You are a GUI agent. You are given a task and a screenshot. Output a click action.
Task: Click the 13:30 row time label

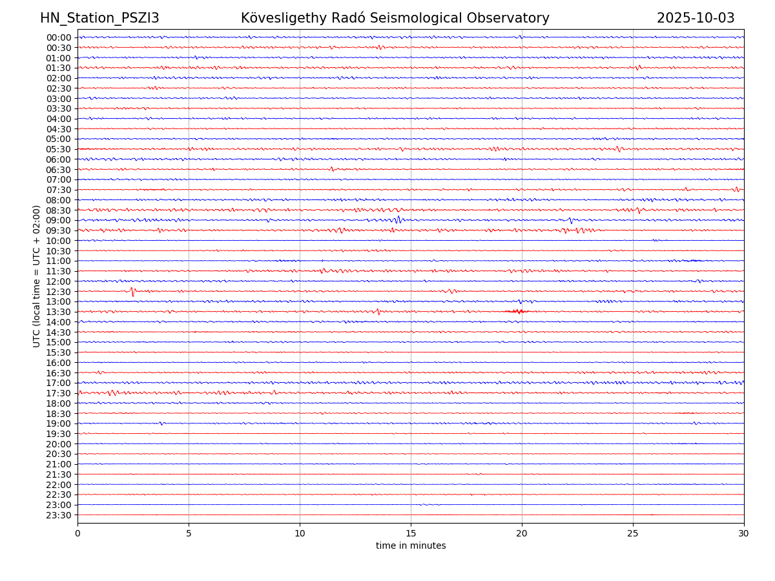click(x=59, y=312)
